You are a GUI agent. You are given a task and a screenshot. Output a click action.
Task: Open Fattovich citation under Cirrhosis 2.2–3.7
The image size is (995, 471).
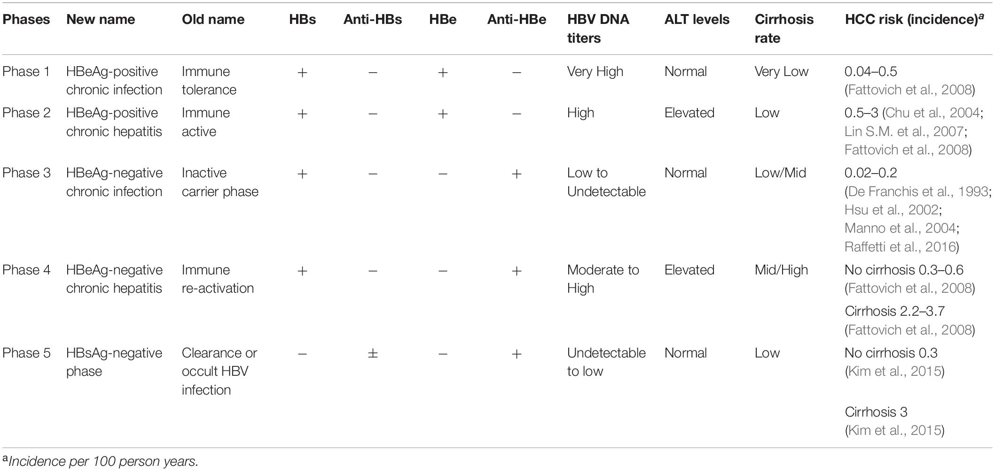909,330
